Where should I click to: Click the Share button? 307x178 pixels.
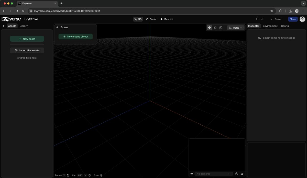point(293,19)
